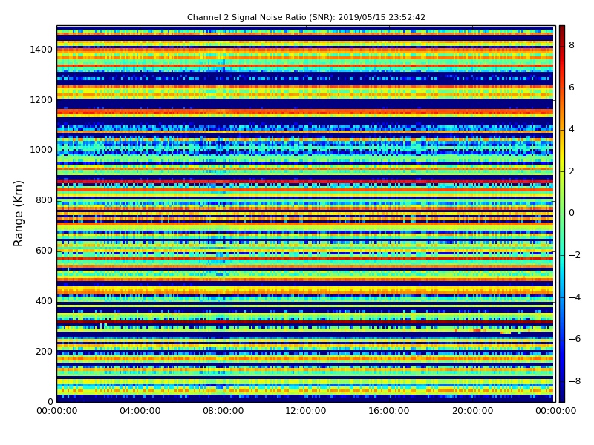Viewport: 594px width, 445px height.
Task: Click the 'Range (Km)' y-axis label
Action: pos(18,214)
